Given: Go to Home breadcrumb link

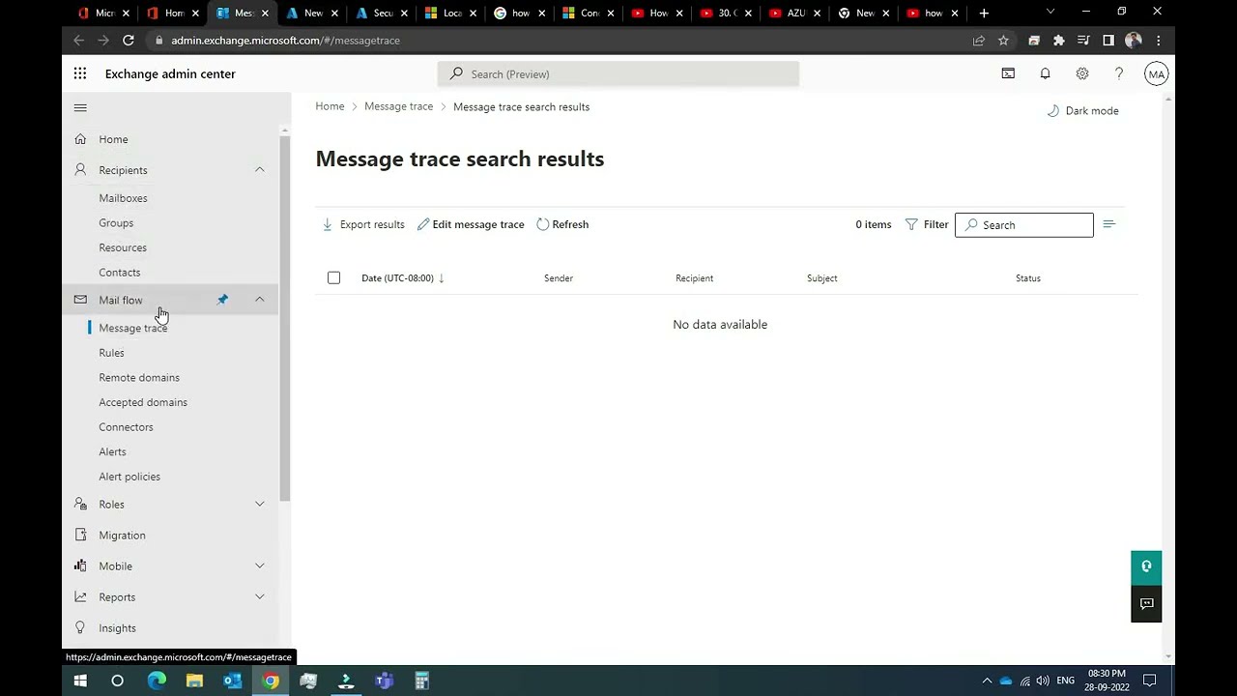Looking at the screenshot, I should point(330,106).
